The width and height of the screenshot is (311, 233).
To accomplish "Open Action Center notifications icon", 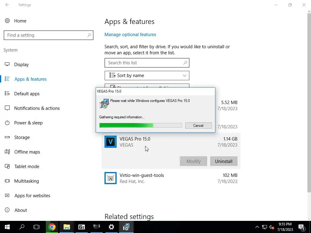I will tap(302, 227).
